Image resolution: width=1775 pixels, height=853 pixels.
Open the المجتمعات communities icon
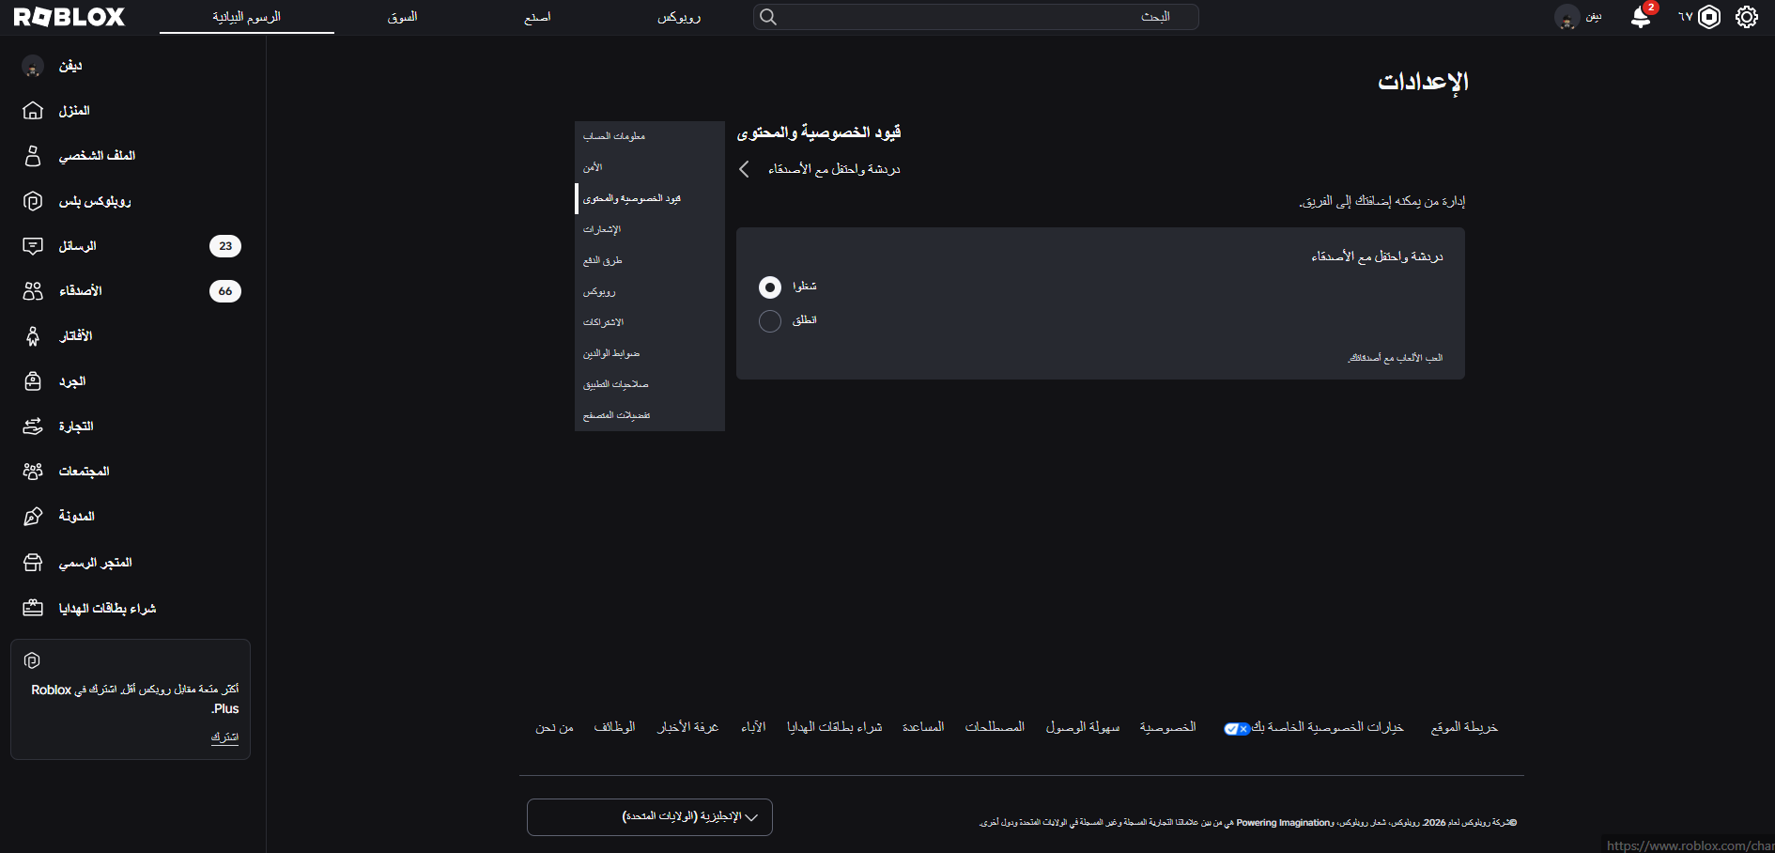click(x=33, y=472)
